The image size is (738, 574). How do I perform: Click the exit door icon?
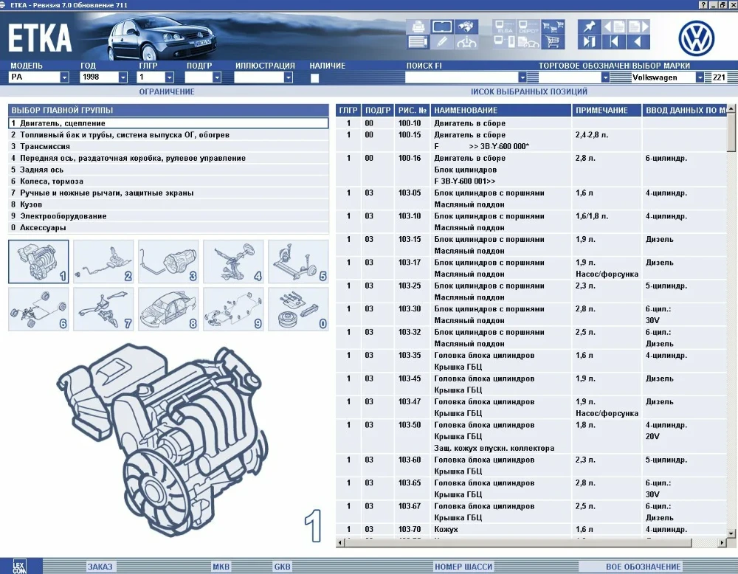pyautogui.click(x=589, y=42)
